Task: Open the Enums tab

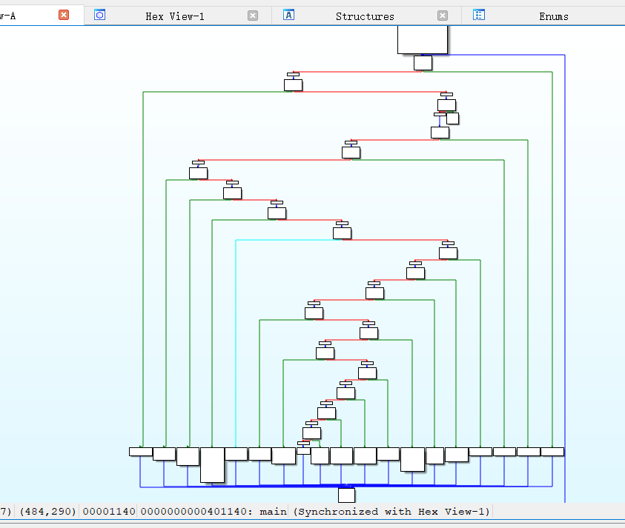Action: [554, 16]
